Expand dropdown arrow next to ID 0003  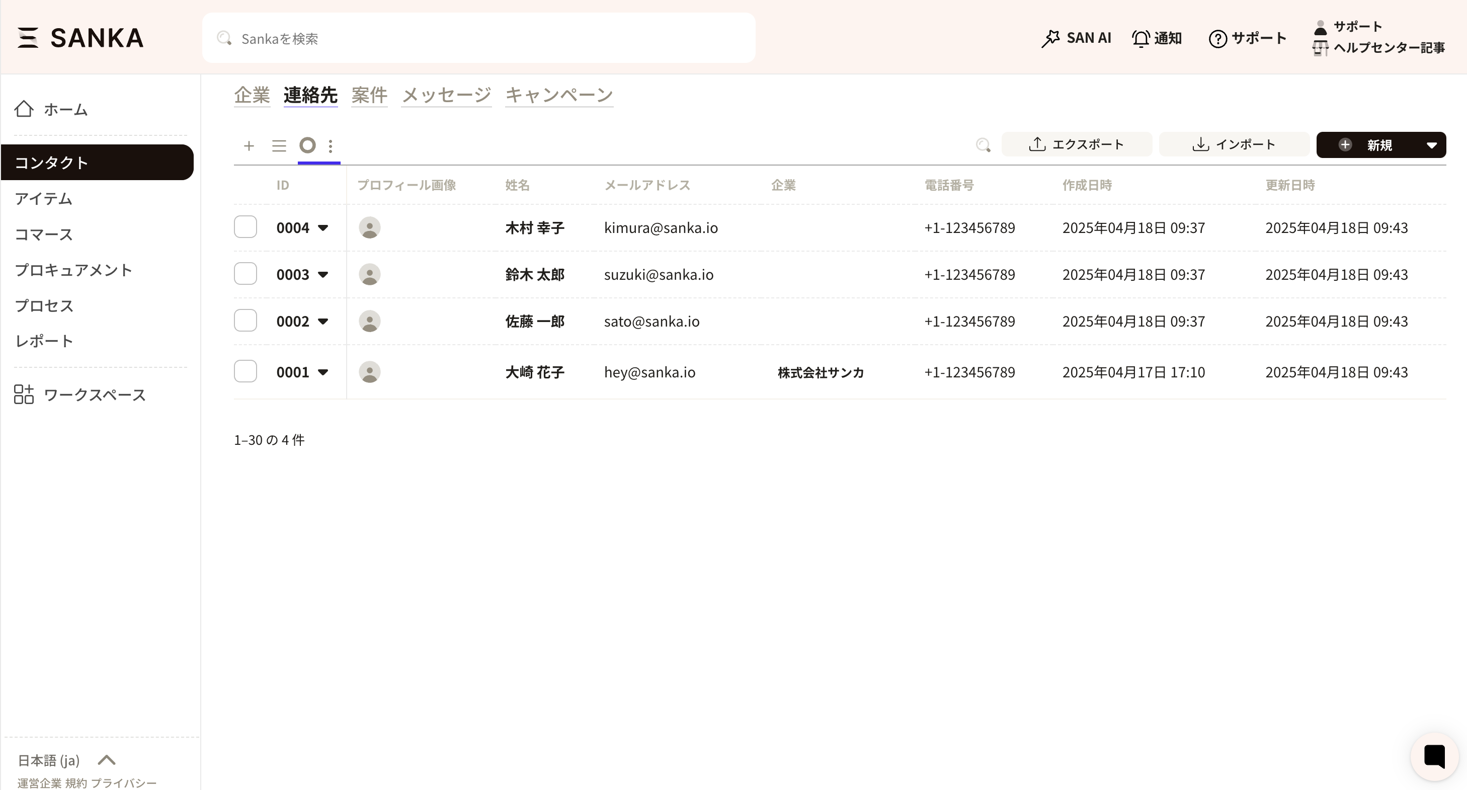323,275
